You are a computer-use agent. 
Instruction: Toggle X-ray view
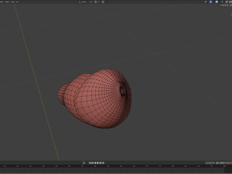pos(227,2)
